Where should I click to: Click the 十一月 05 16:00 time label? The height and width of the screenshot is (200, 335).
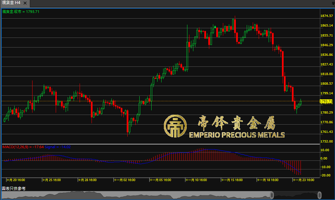tap(161, 180)
